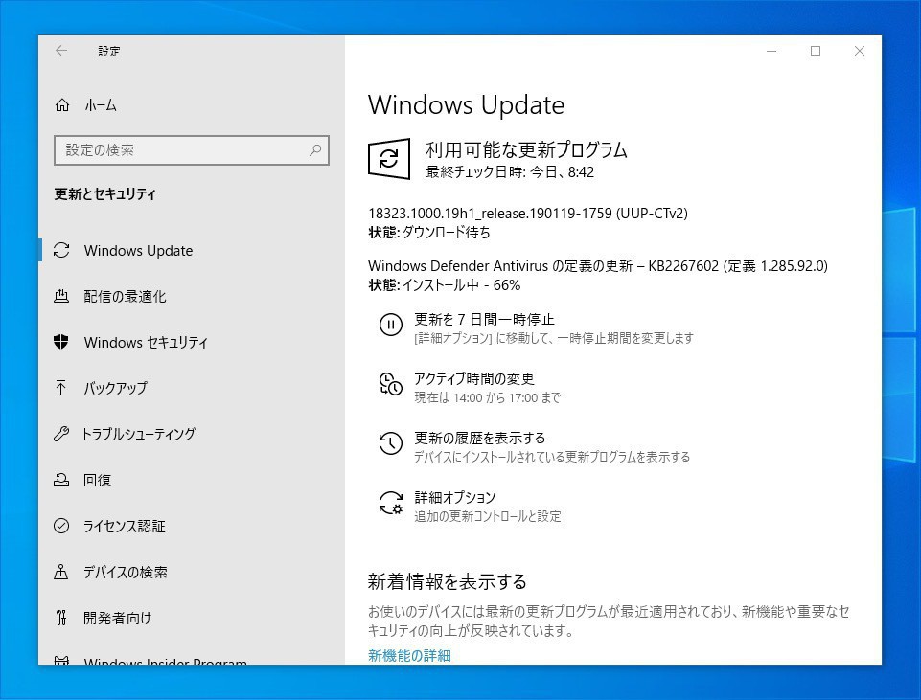Focus the 設定の検索 search box
Viewport: 921px width, 700px height.
[x=192, y=150]
